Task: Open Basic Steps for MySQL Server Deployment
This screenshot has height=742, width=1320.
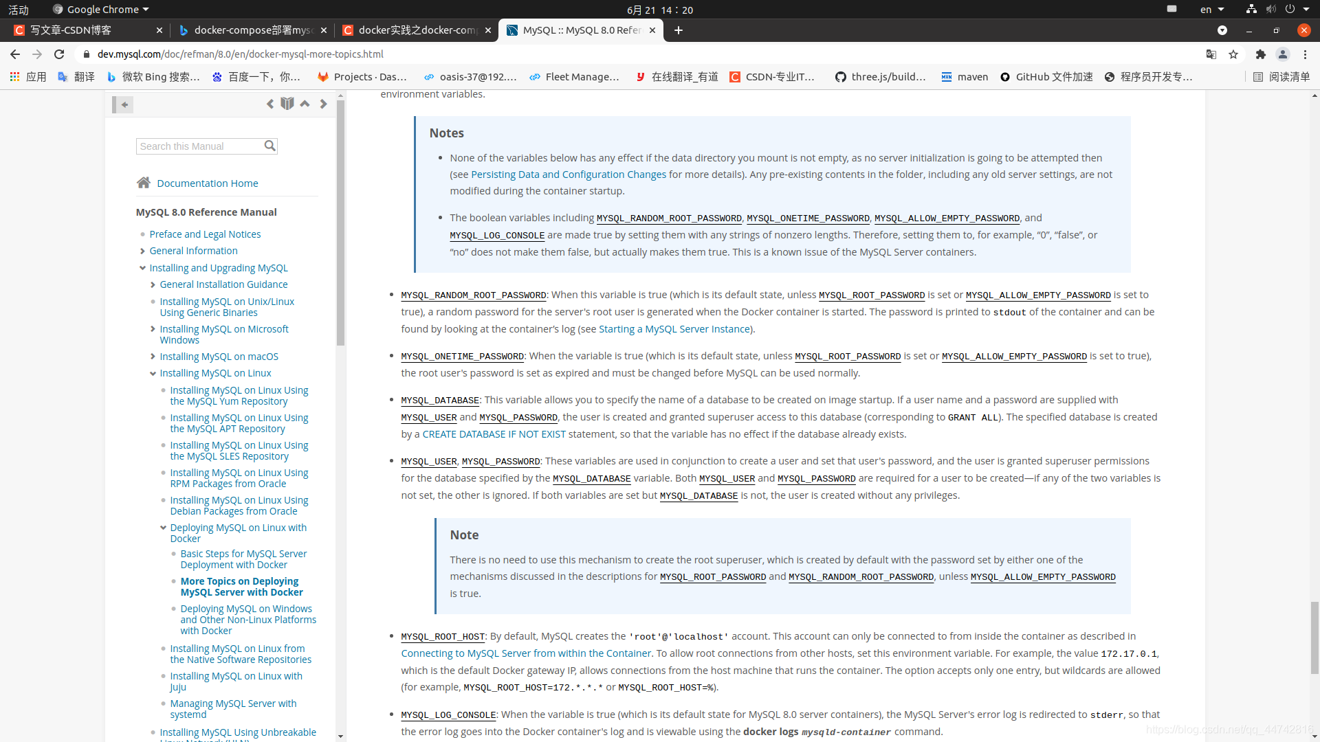Action: [x=243, y=559]
